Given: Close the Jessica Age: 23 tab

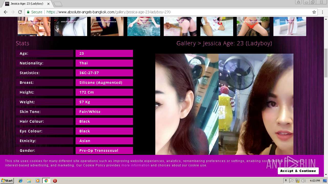Looking at the screenshot, I should (x=48, y=4).
